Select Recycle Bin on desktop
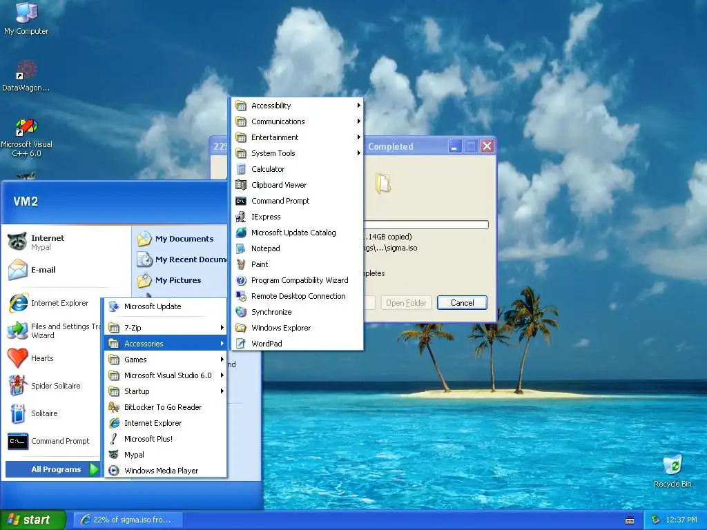The width and height of the screenshot is (707, 530). [x=672, y=471]
